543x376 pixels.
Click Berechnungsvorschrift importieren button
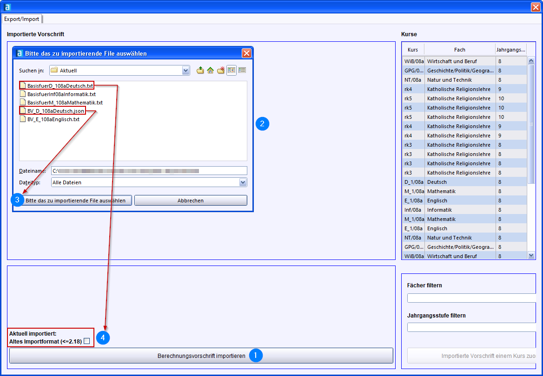pos(201,356)
